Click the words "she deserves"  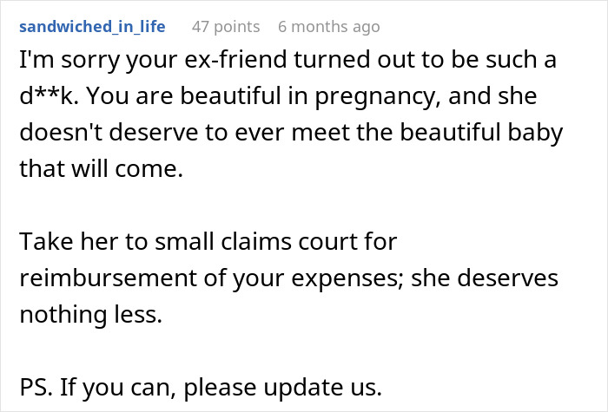coord(485,279)
